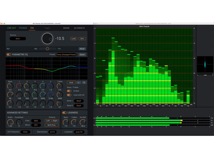The image size is (214, 158).
Task: Open the DC-Protection dropdown showing Filter
Action: [25, 132]
